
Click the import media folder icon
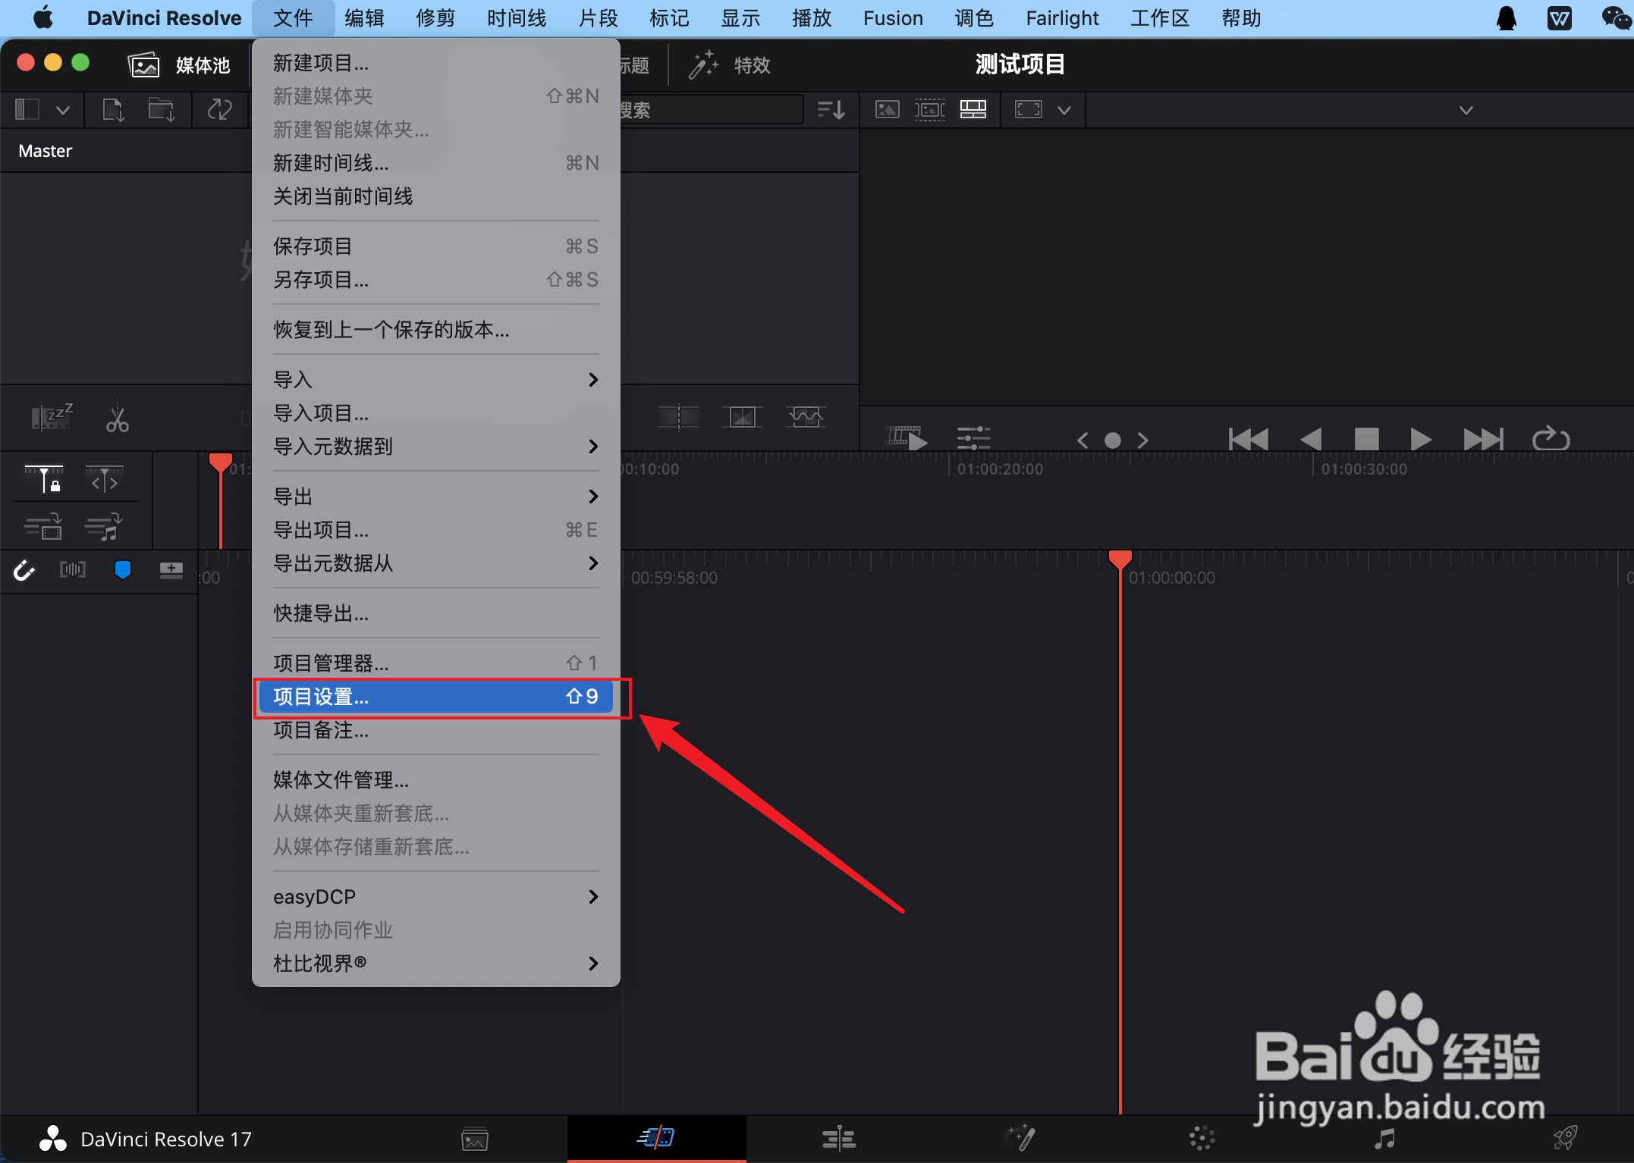pos(161,110)
